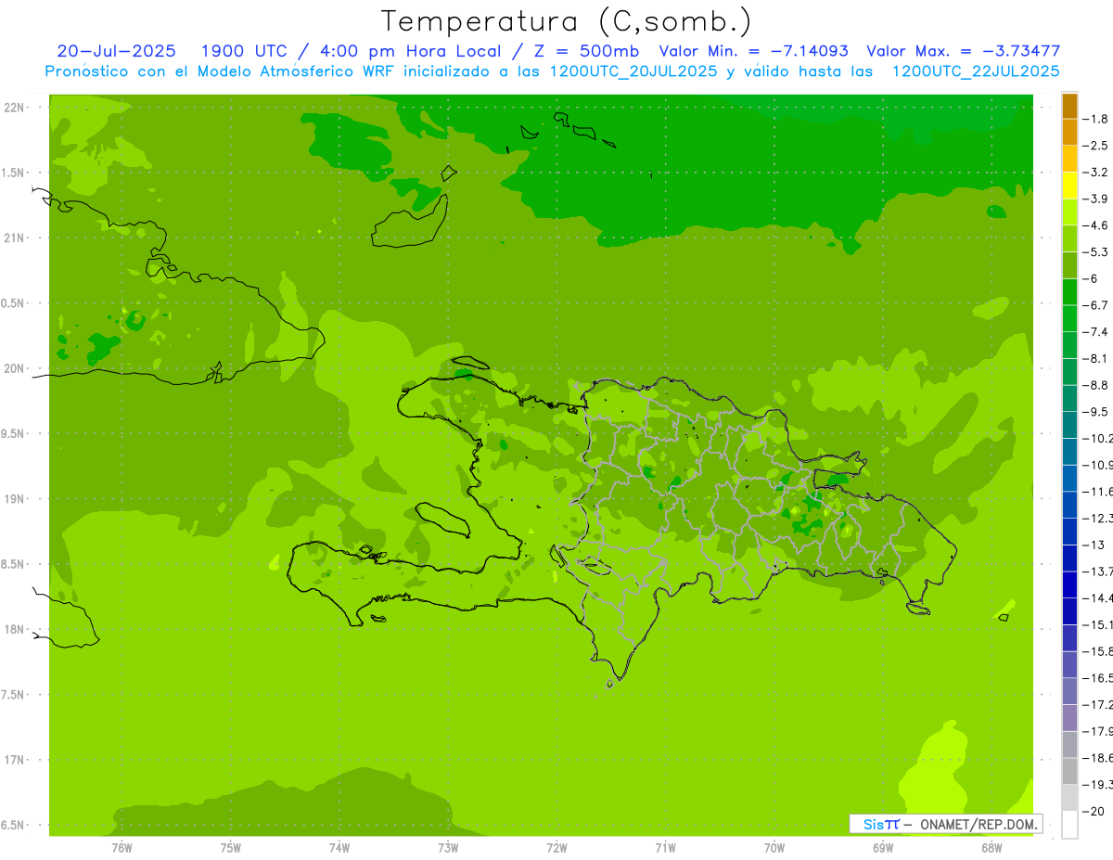Pick the yellow swatch between -3.2 and -3.9
Image resolution: width=1113 pixels, height=860 pixels.
[x=1069, y=186]
